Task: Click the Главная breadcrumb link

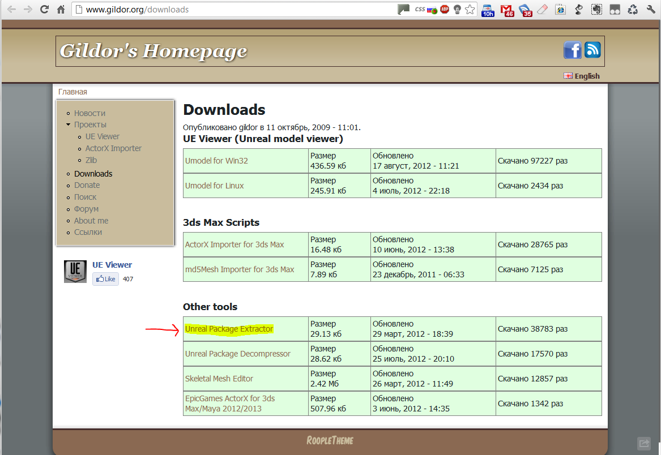Action: click(73, 92)
